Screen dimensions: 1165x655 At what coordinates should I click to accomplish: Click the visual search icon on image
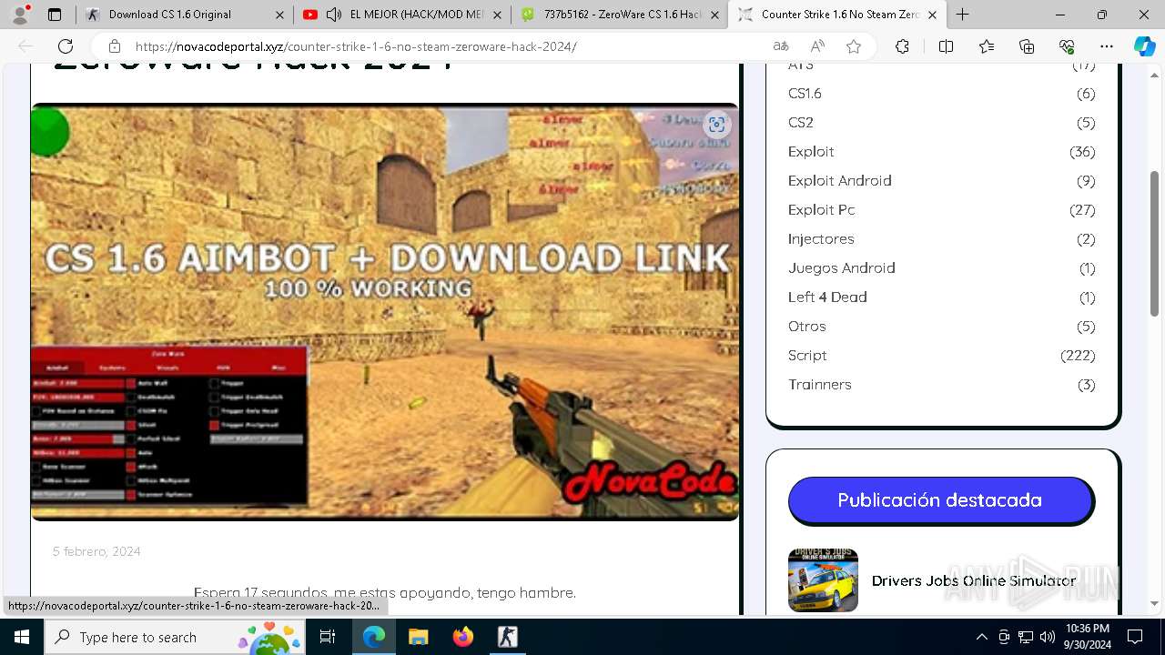[717, 125]
